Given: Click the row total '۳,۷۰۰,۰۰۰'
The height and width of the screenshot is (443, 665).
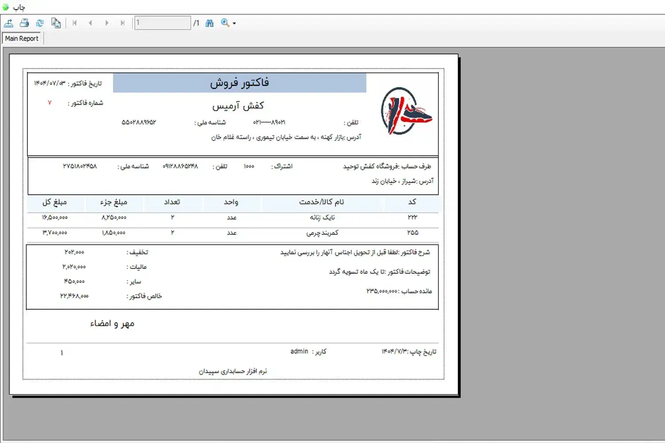Looking at the screenshot, I should (x=55, y=233).
